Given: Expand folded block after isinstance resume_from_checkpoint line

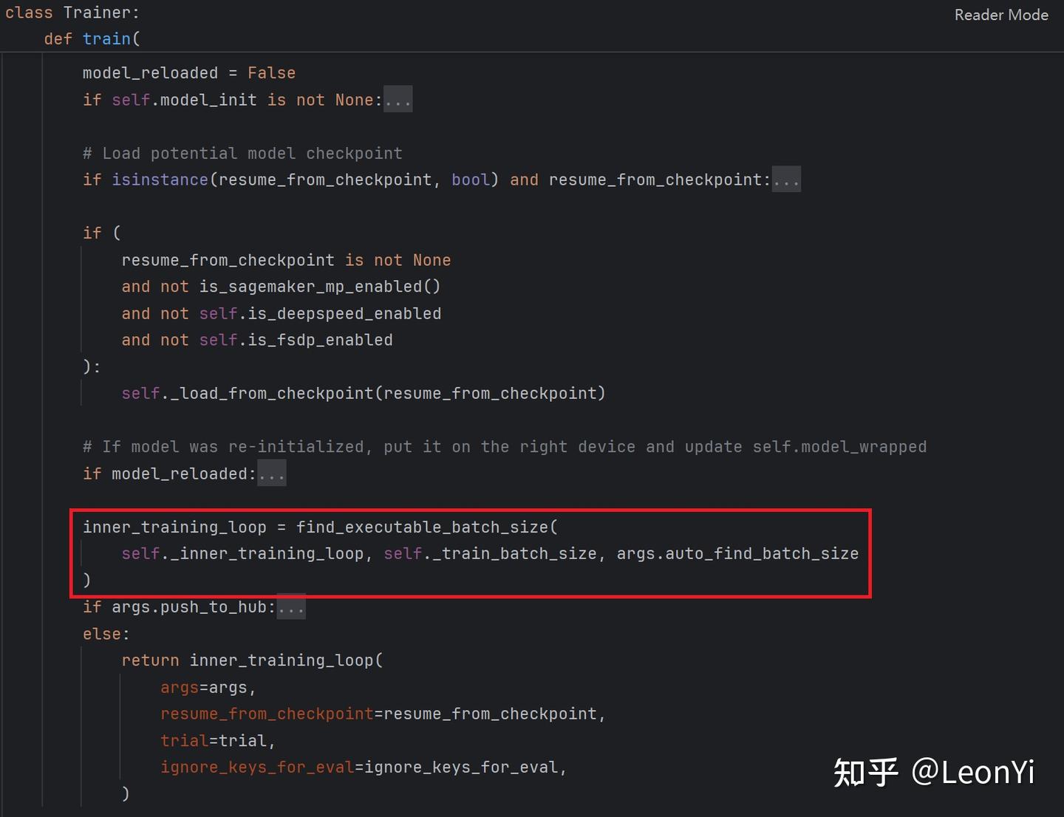Looking at the screenshot, I should 786,180.
